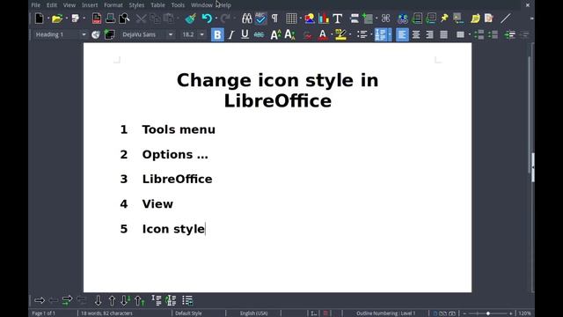This screenshot has height=317, width=563.
Task: Insert hyperlink globe icon
Action: tap(403, 18)
